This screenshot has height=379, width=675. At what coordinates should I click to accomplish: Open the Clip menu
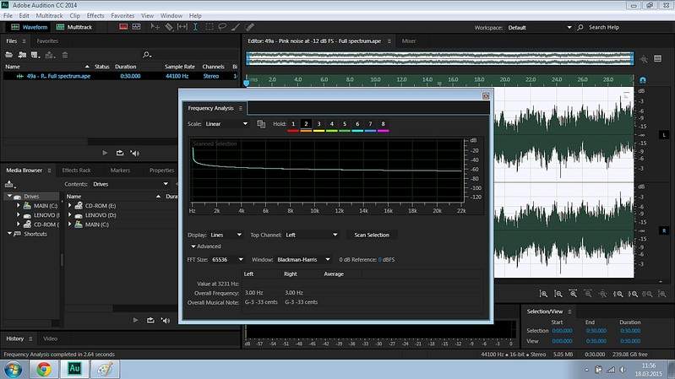[75, 15]
